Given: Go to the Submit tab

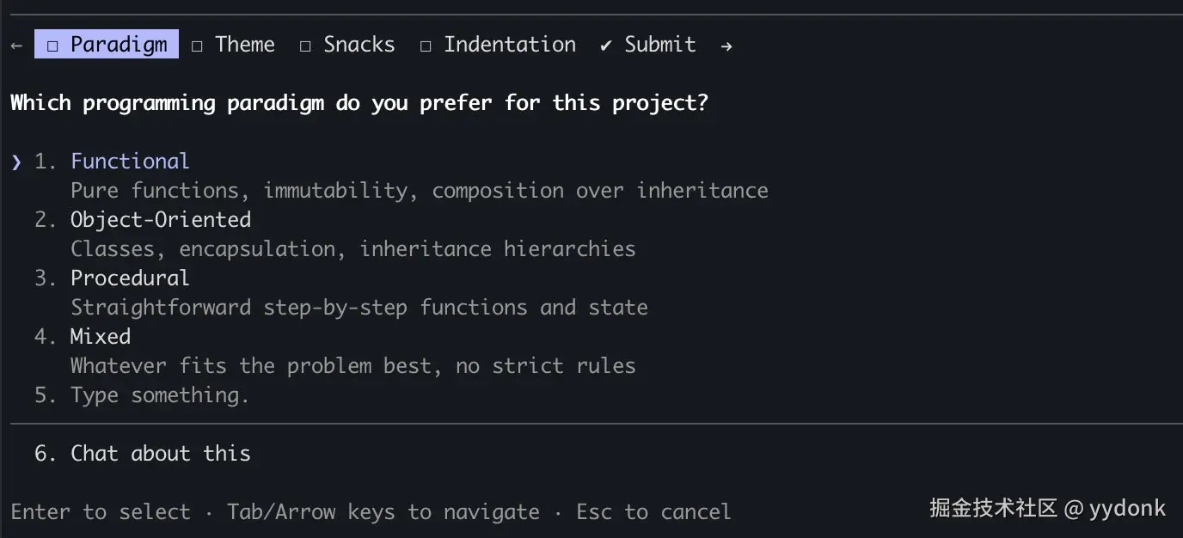Looking at the screenshot, I should (x=659, y=45).
